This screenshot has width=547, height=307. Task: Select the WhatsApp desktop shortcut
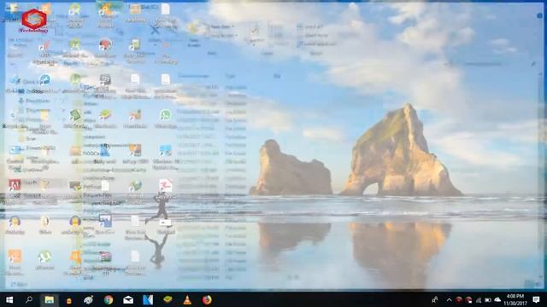(x=165, y=119)
